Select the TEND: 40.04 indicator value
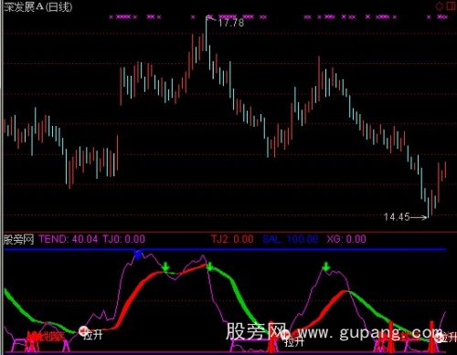 coord(69,239)
